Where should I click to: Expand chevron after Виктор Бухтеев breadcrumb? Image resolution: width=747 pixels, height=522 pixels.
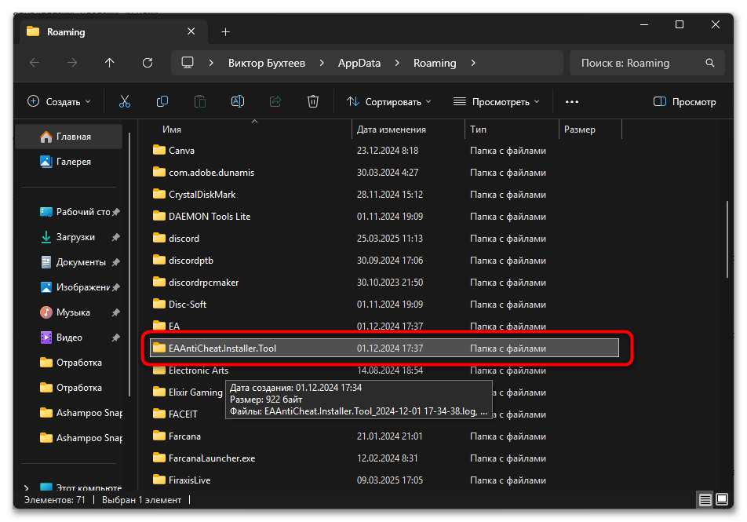322,63
